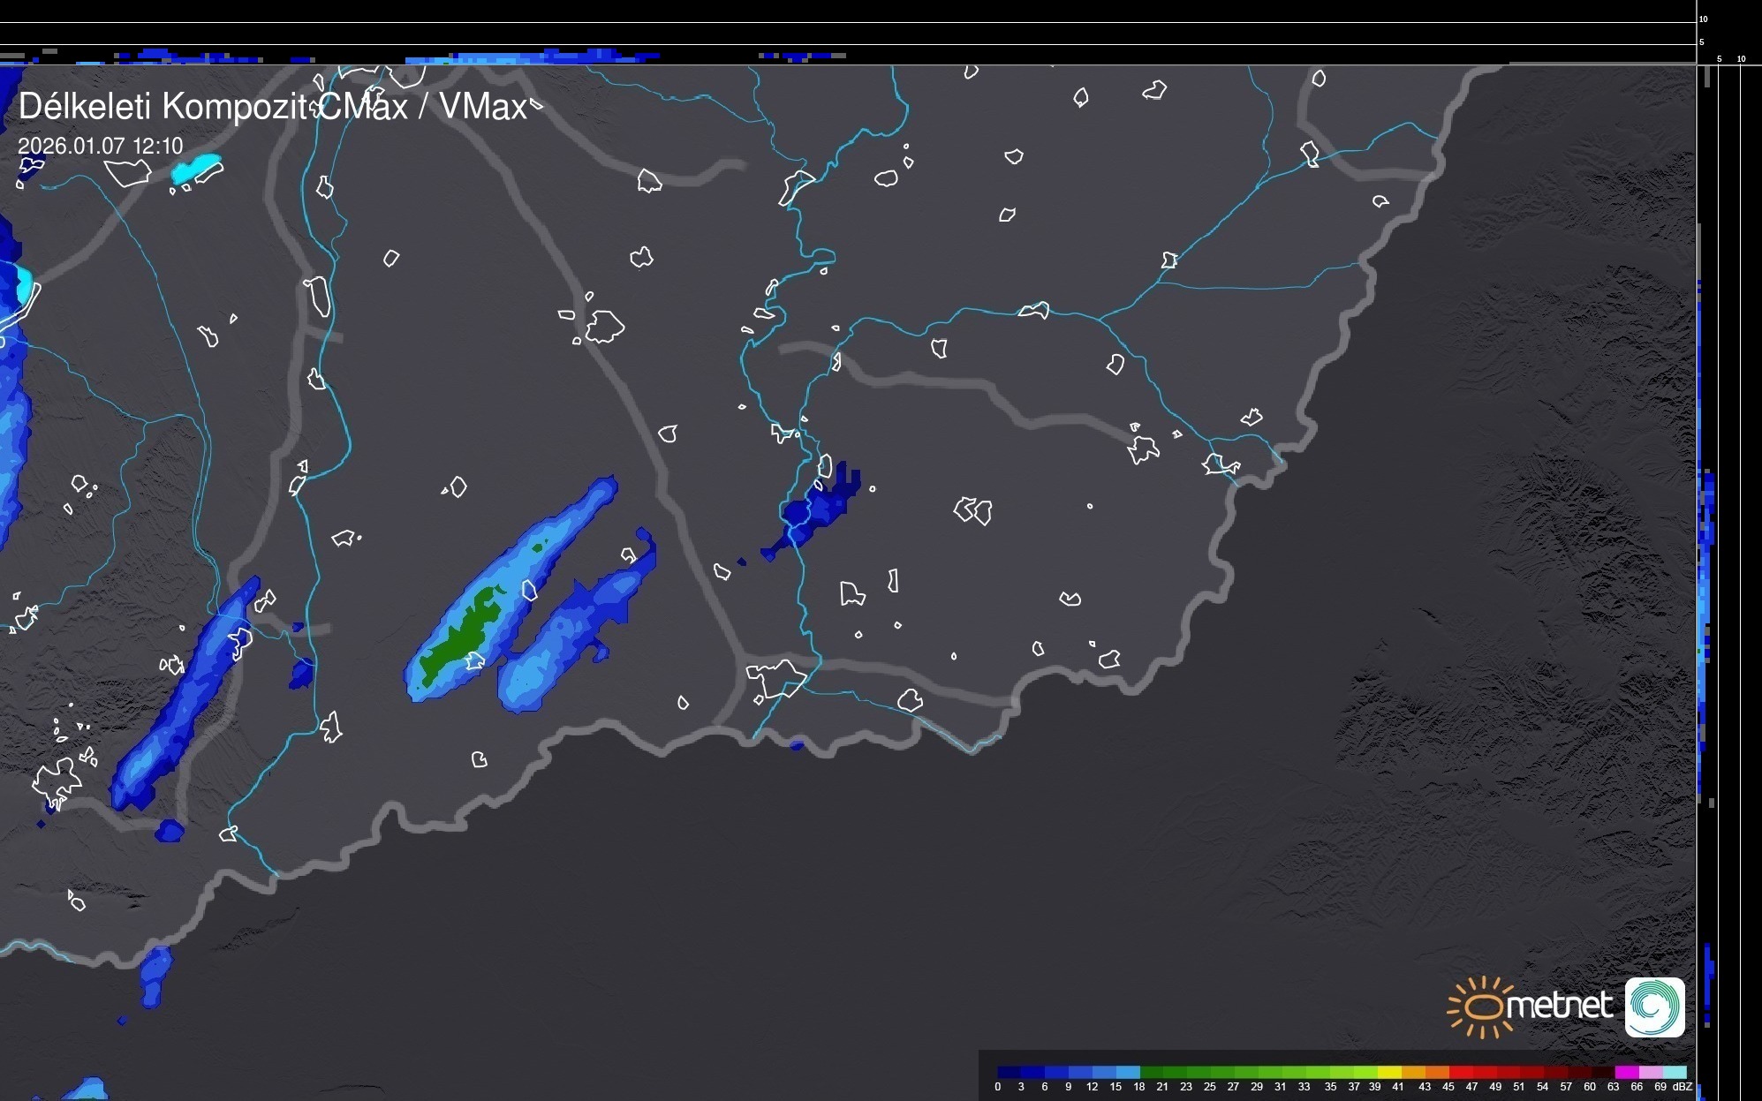Image resolution: width=1762 pixels, height=1101 pixels.
Task: Select the first dark green 18 dBZ swatch
Action: point(1152,1072)
